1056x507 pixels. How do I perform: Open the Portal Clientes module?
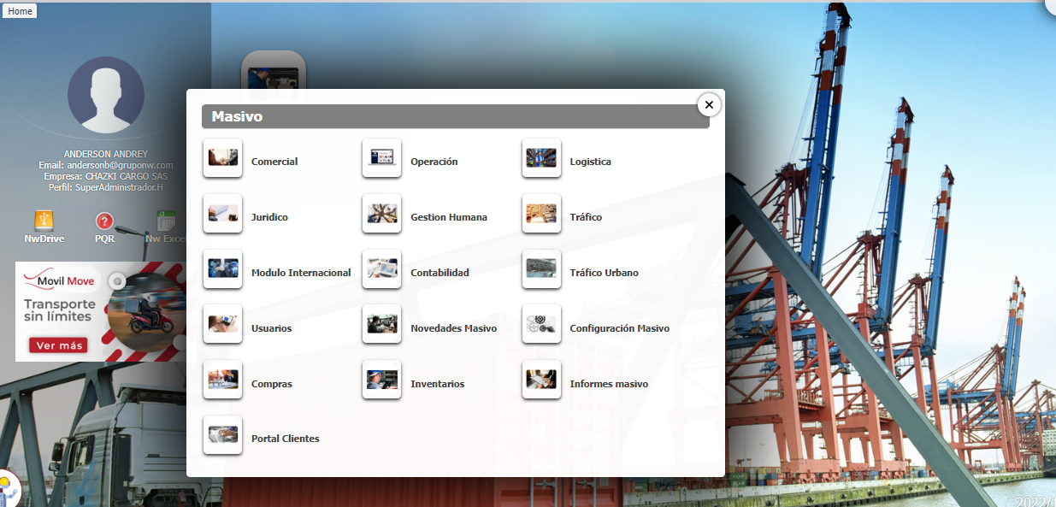click(x=222, y=434)
